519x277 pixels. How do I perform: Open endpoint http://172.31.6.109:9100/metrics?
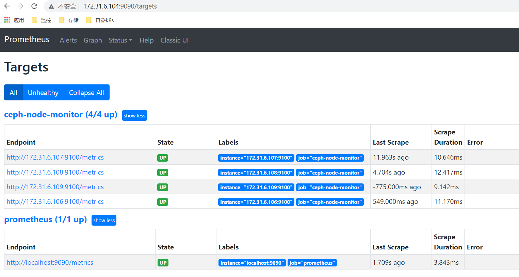pos(55,187)
